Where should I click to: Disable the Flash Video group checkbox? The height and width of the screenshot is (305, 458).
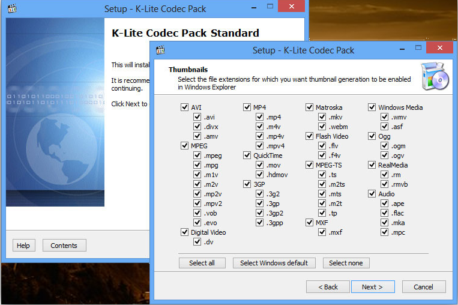point(309,136)
